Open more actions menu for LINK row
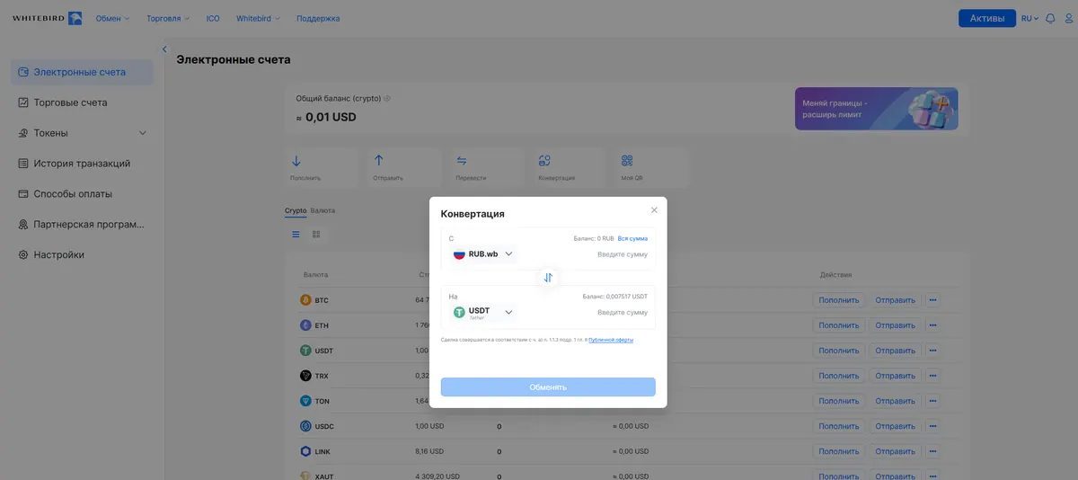 (x=932, y=451)
